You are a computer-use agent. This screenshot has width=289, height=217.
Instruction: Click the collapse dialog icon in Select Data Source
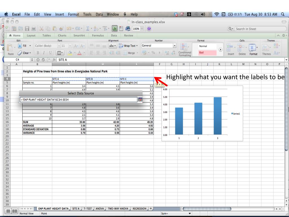(x=140, y=99)
